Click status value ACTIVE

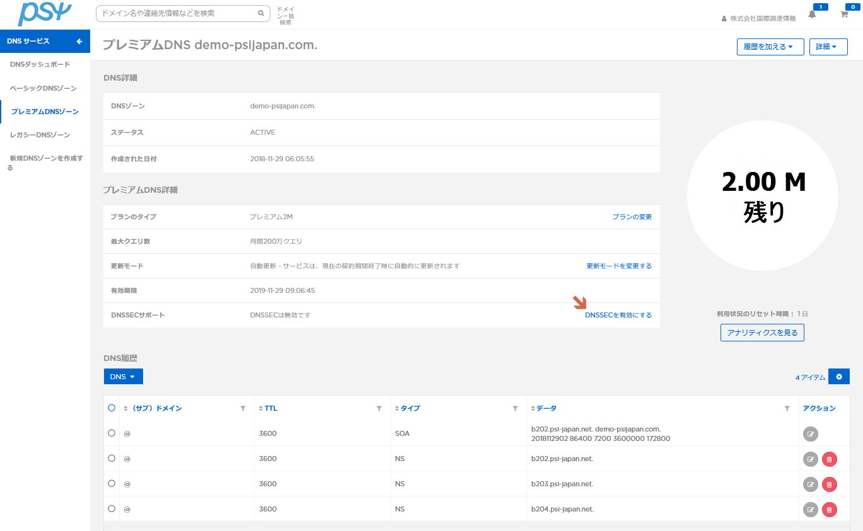(x=262, y=133)
